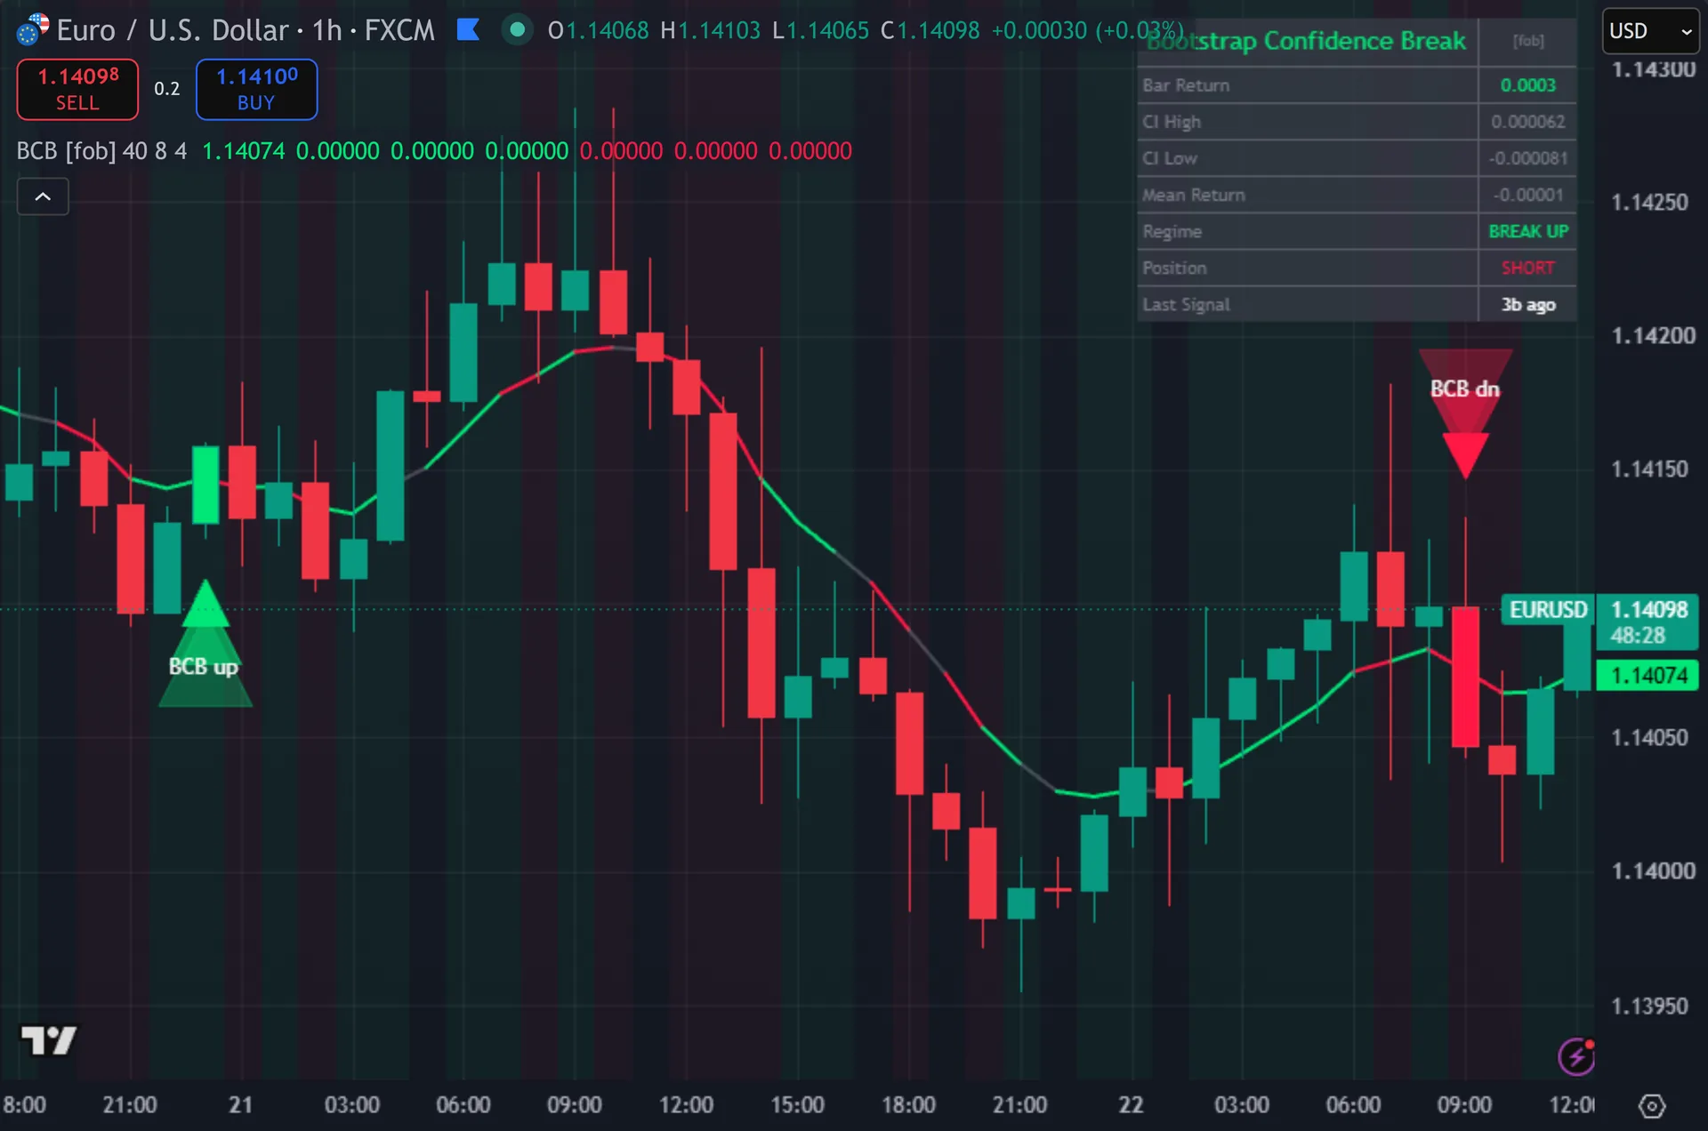1708x1131 pixels.
Task: Click the date 21 time axis label
Action: point(240,1105)
